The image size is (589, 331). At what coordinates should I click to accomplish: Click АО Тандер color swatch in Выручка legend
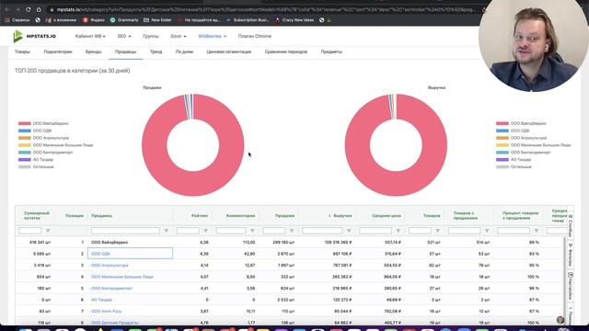[x=502, y=159]
